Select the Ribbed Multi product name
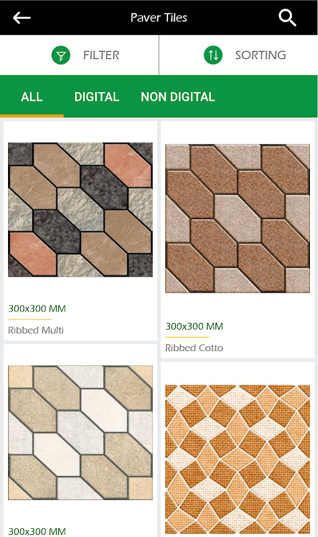318x537 pixels. coord(36,330)
